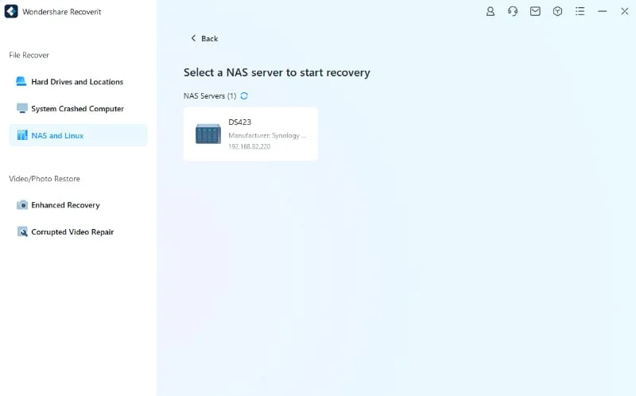The width and height of the screenshot is (636, 396).
Task: Open Enhanced Recovery
Action: (x=78, y=205)
